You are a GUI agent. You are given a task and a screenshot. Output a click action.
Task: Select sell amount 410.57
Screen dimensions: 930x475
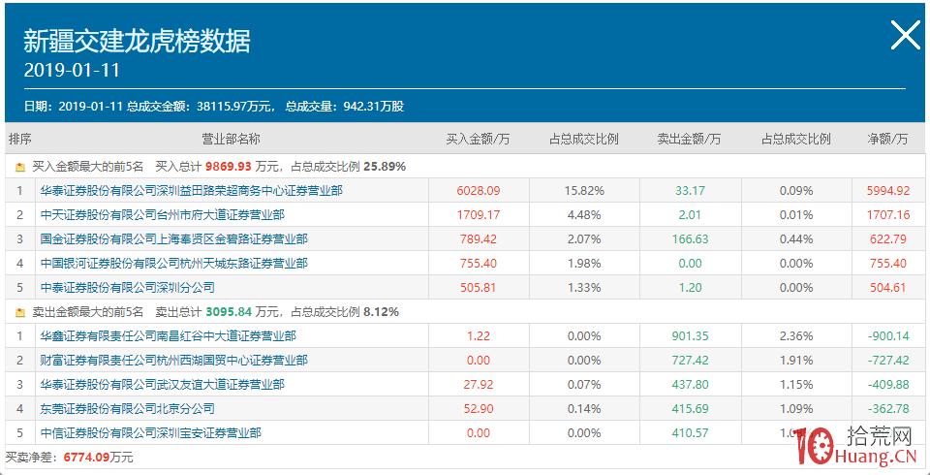coord(690,433)
